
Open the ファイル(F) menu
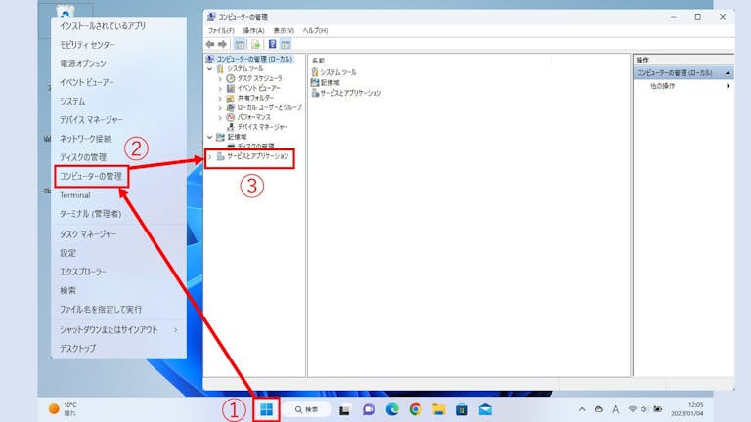click(221, 30)
